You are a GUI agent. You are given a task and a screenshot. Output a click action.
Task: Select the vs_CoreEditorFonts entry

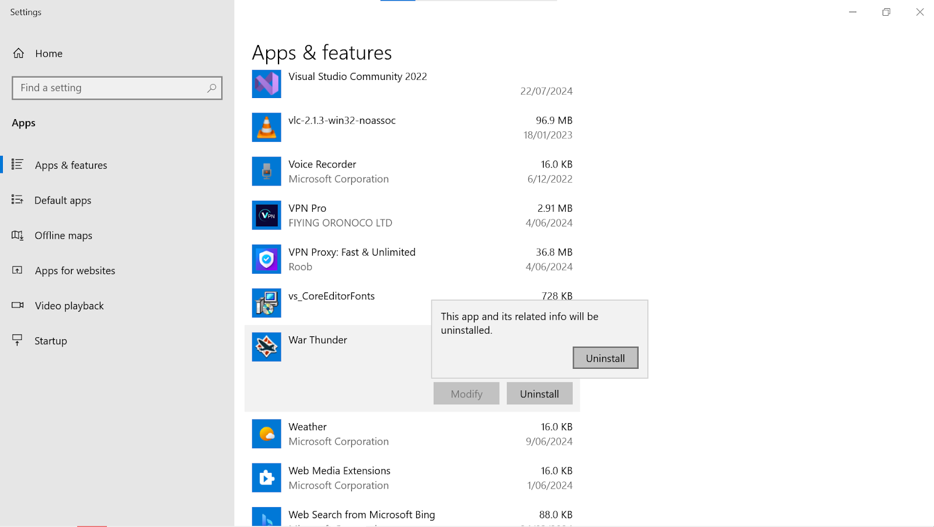tap(332, 296)
